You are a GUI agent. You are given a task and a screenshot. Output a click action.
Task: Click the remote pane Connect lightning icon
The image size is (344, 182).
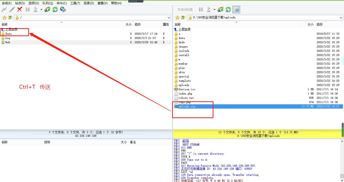click(x=4, y=10)
